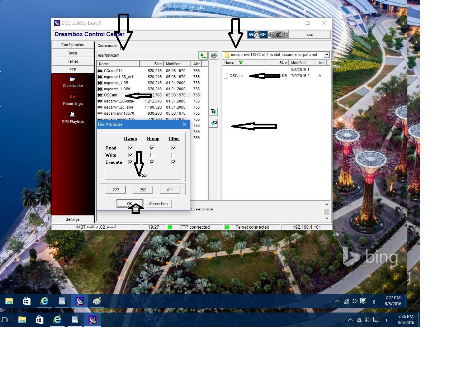Click the 19:27 time in status bar
Screen dimensions: 459x367
pos(153,227)
